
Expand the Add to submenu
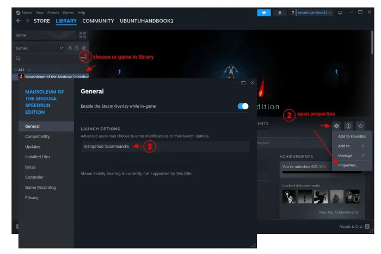coord(352,146)
